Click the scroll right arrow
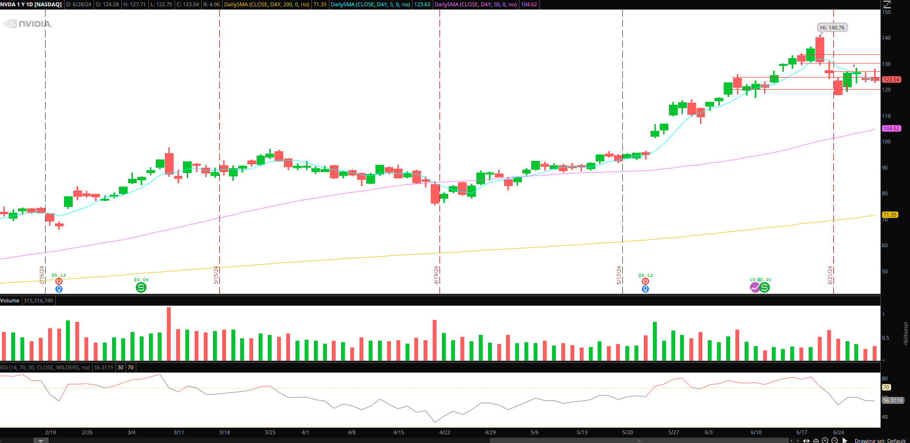The image size is (910, 443). (798, 441)
